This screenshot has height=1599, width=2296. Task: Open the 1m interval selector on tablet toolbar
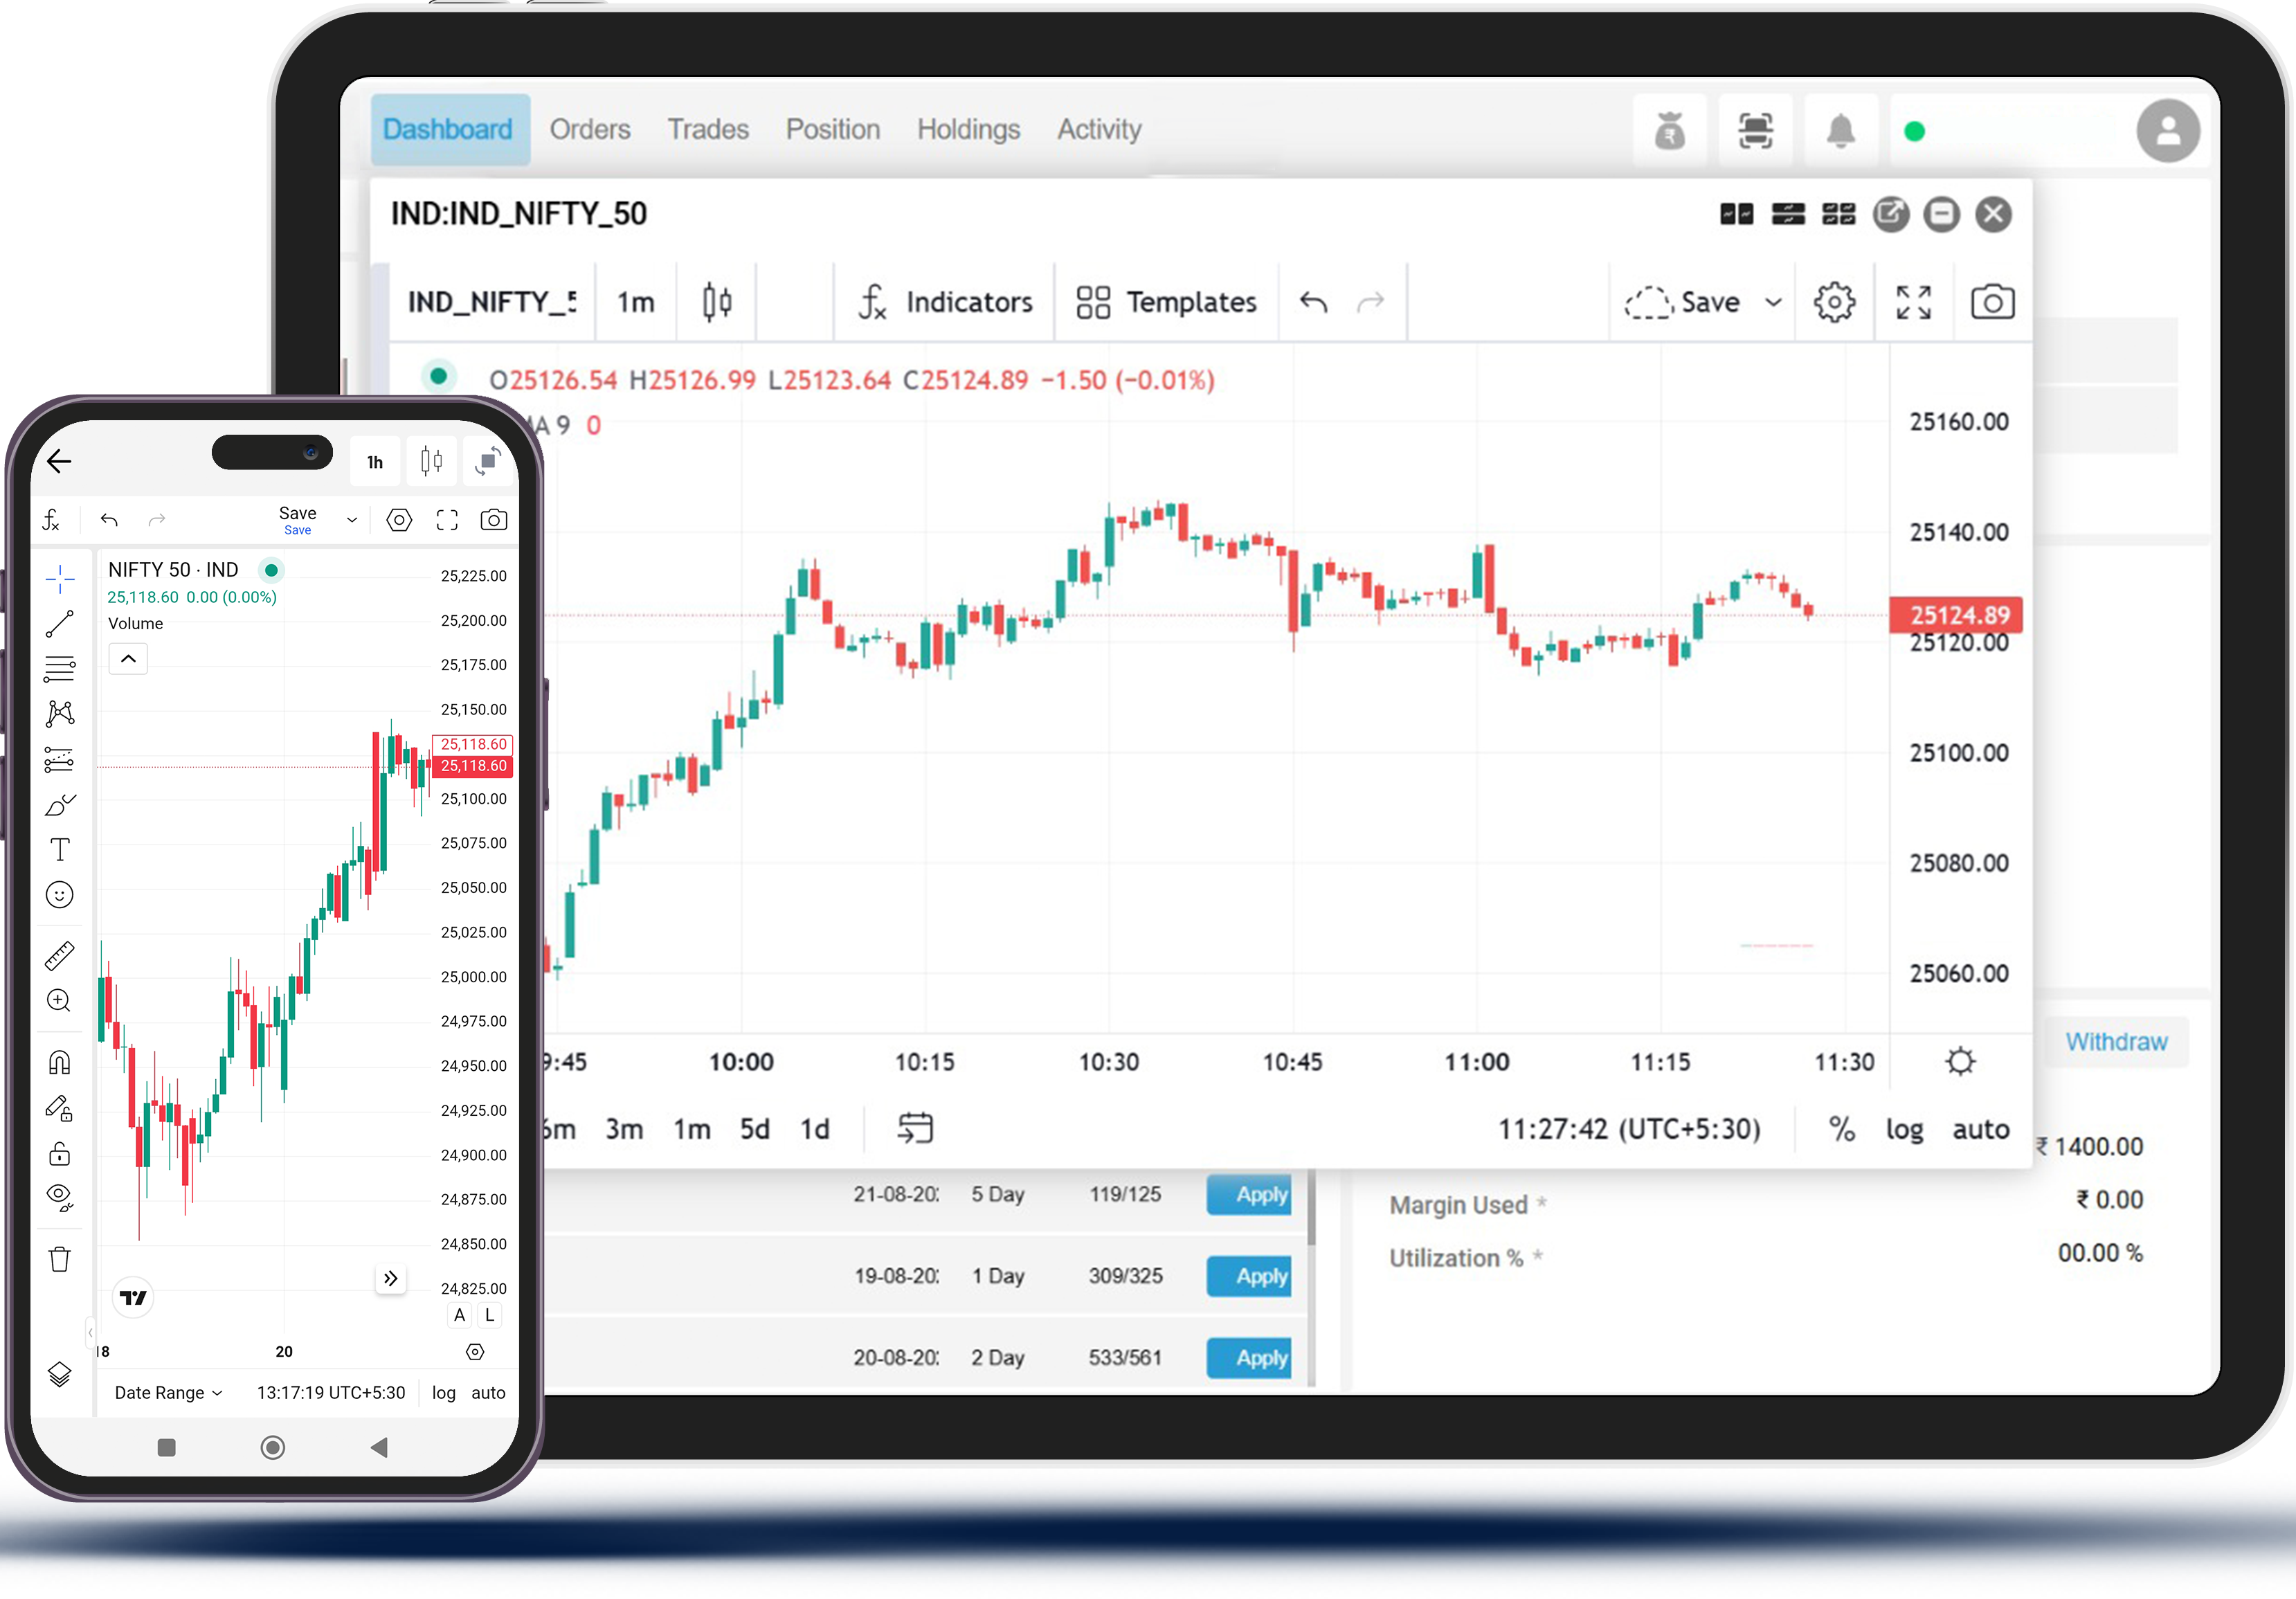[x=636, y=302]
